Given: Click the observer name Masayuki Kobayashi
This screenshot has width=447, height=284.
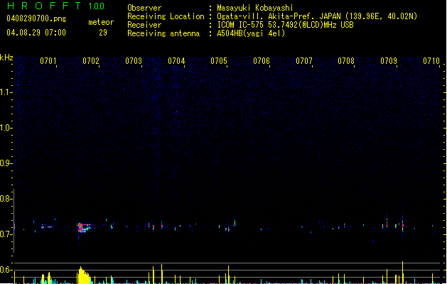Looking at the screenshot, I should (x=255, y=8).
